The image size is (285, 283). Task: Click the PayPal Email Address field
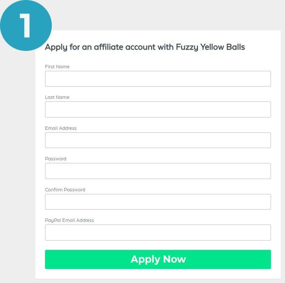(158, 233)
